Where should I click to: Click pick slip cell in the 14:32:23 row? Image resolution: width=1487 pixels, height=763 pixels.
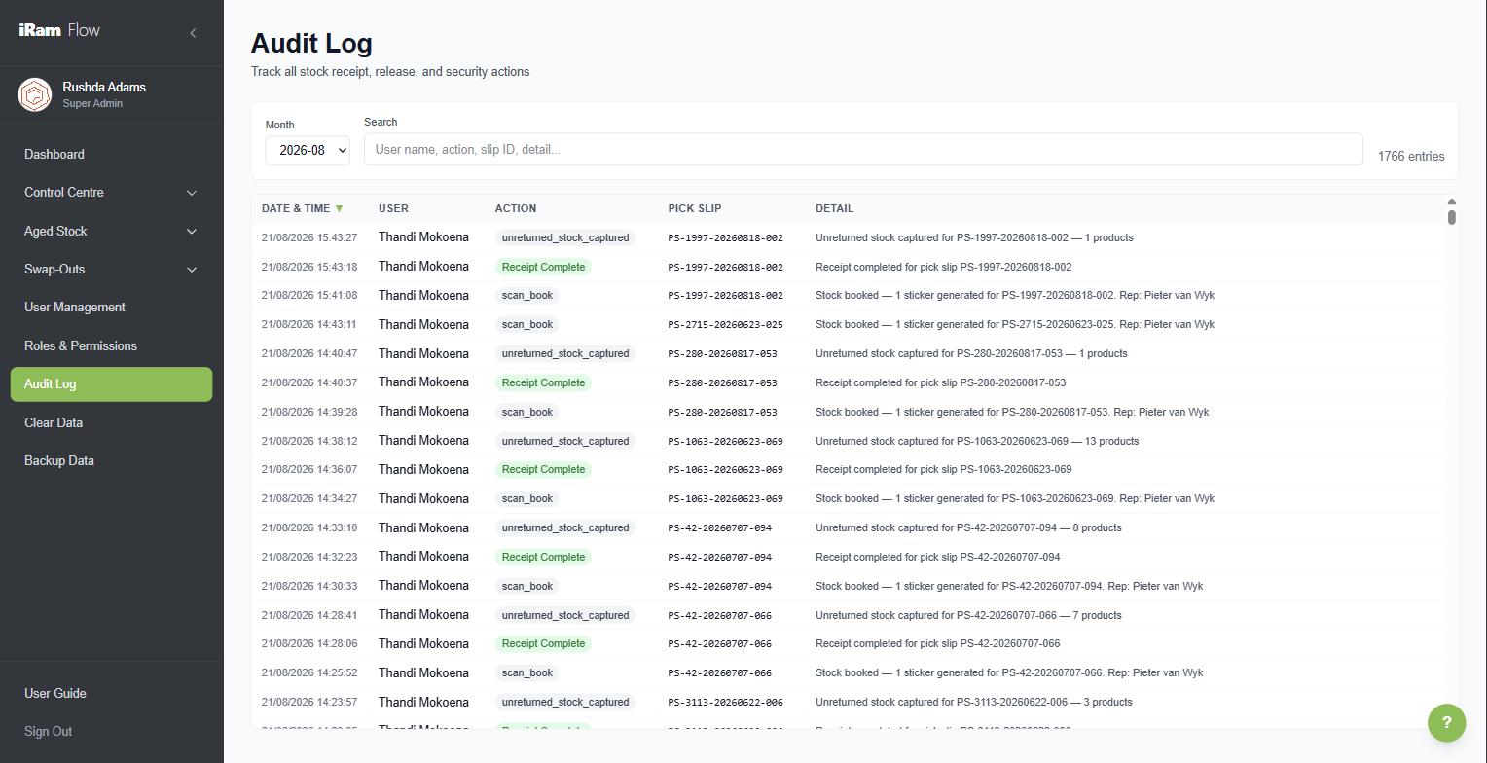[720, 557]
